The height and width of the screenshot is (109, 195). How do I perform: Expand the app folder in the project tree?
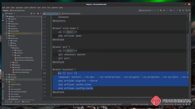coord(7,21)
